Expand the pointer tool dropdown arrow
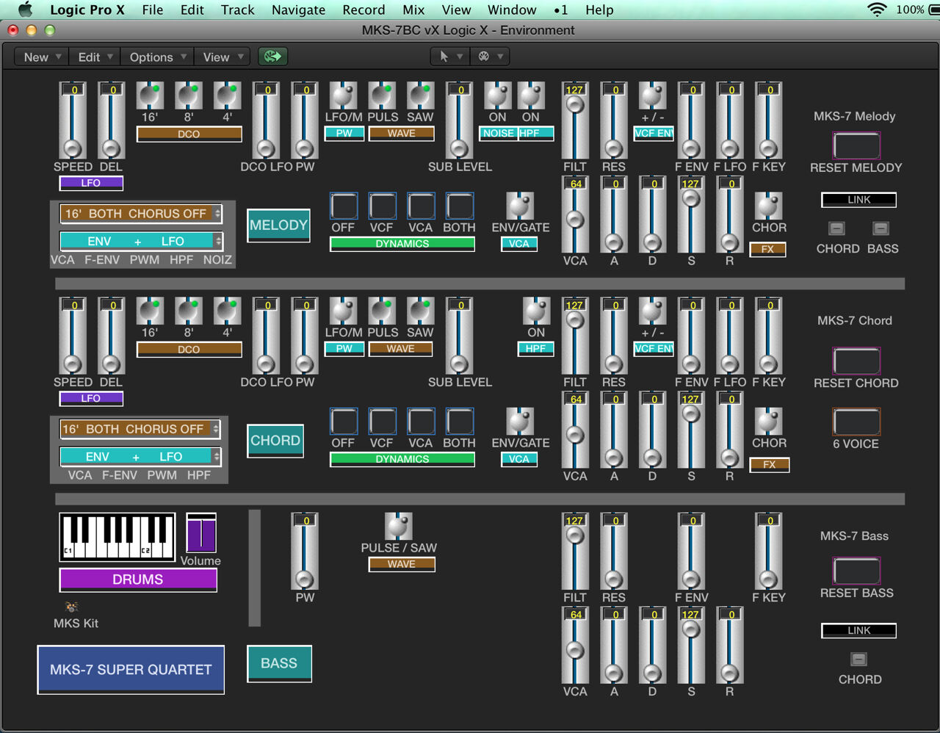Viewport: 940px width, 733px height. point(460,57)
